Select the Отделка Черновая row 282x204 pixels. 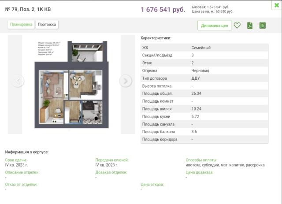click(x=204, y=70)
